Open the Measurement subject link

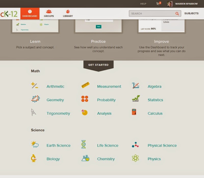point(109,86)
